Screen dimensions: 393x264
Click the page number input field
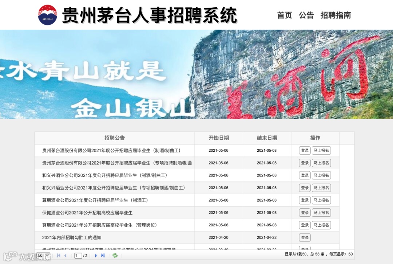tap(78, 256)
